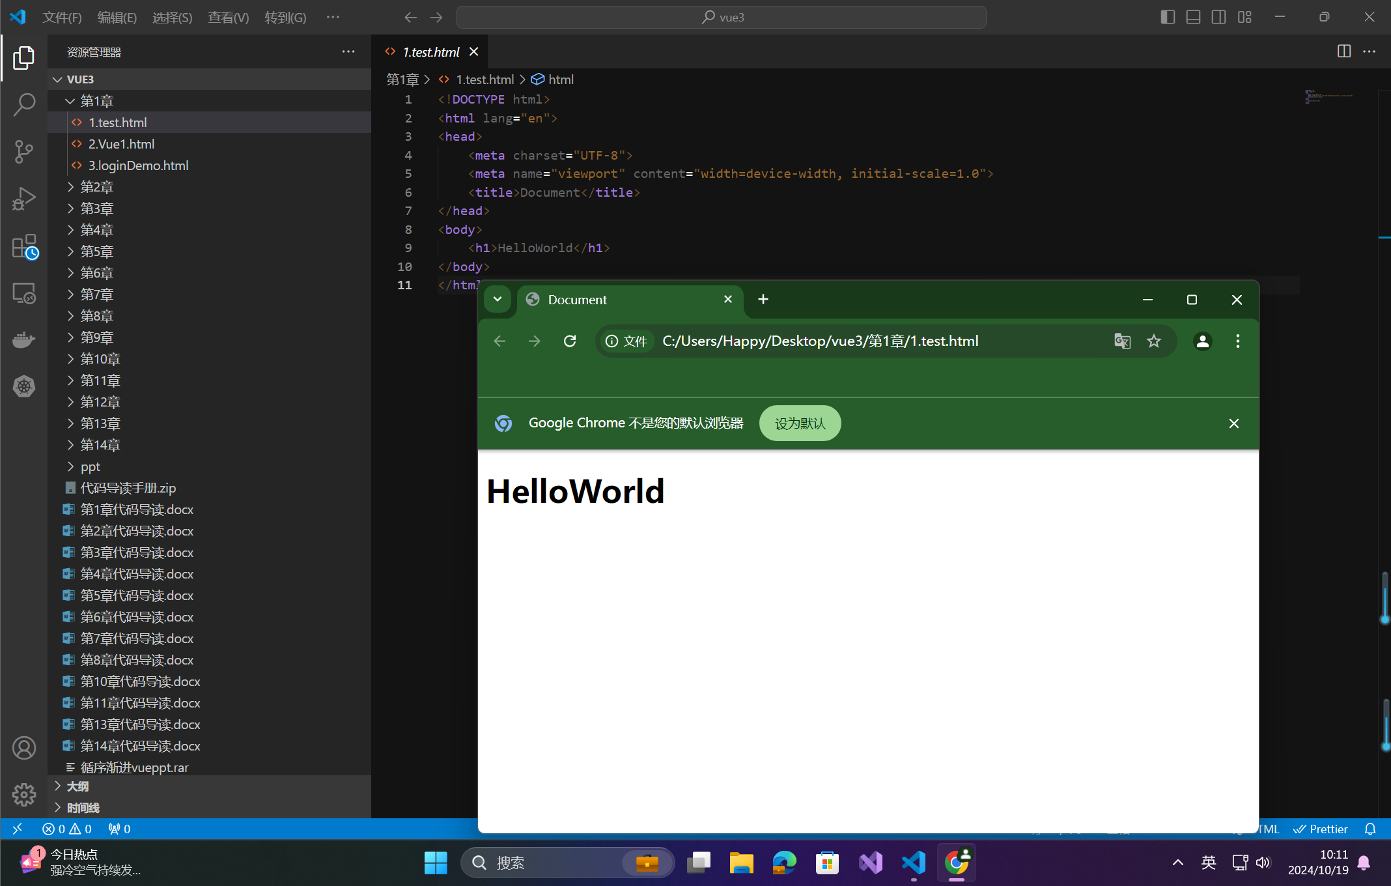Viewport: 1391px width, 886px height.
Task: Open the Manage gear icon in VS Code
Action: (x=24, y=794)
